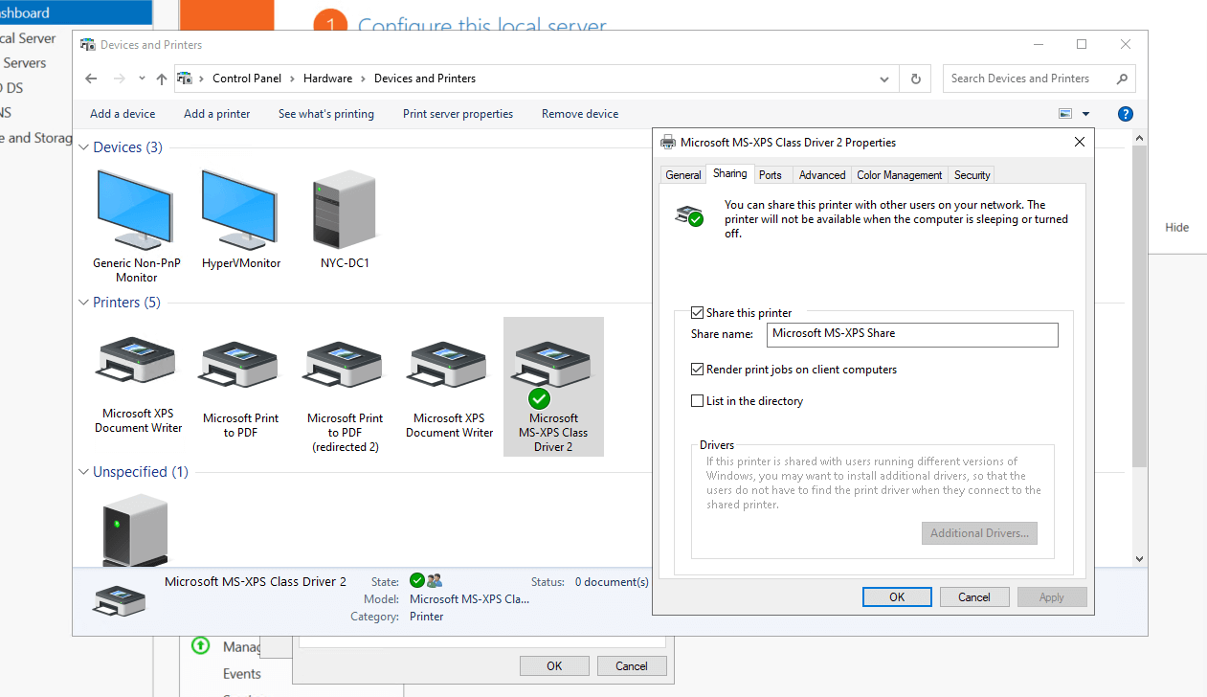Switch to the Ports tab

pos(771,175)
